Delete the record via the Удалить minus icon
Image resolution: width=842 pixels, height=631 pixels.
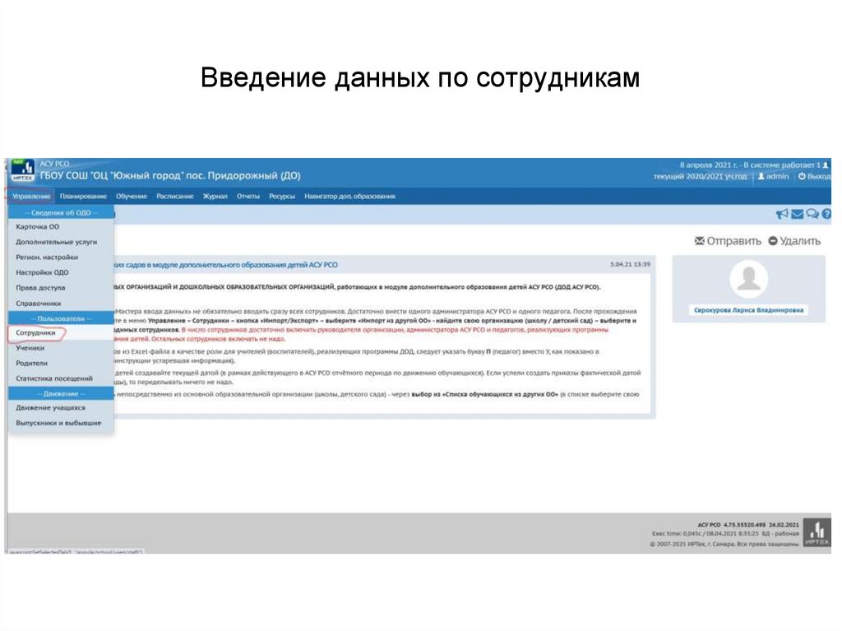tap(773, 239)
